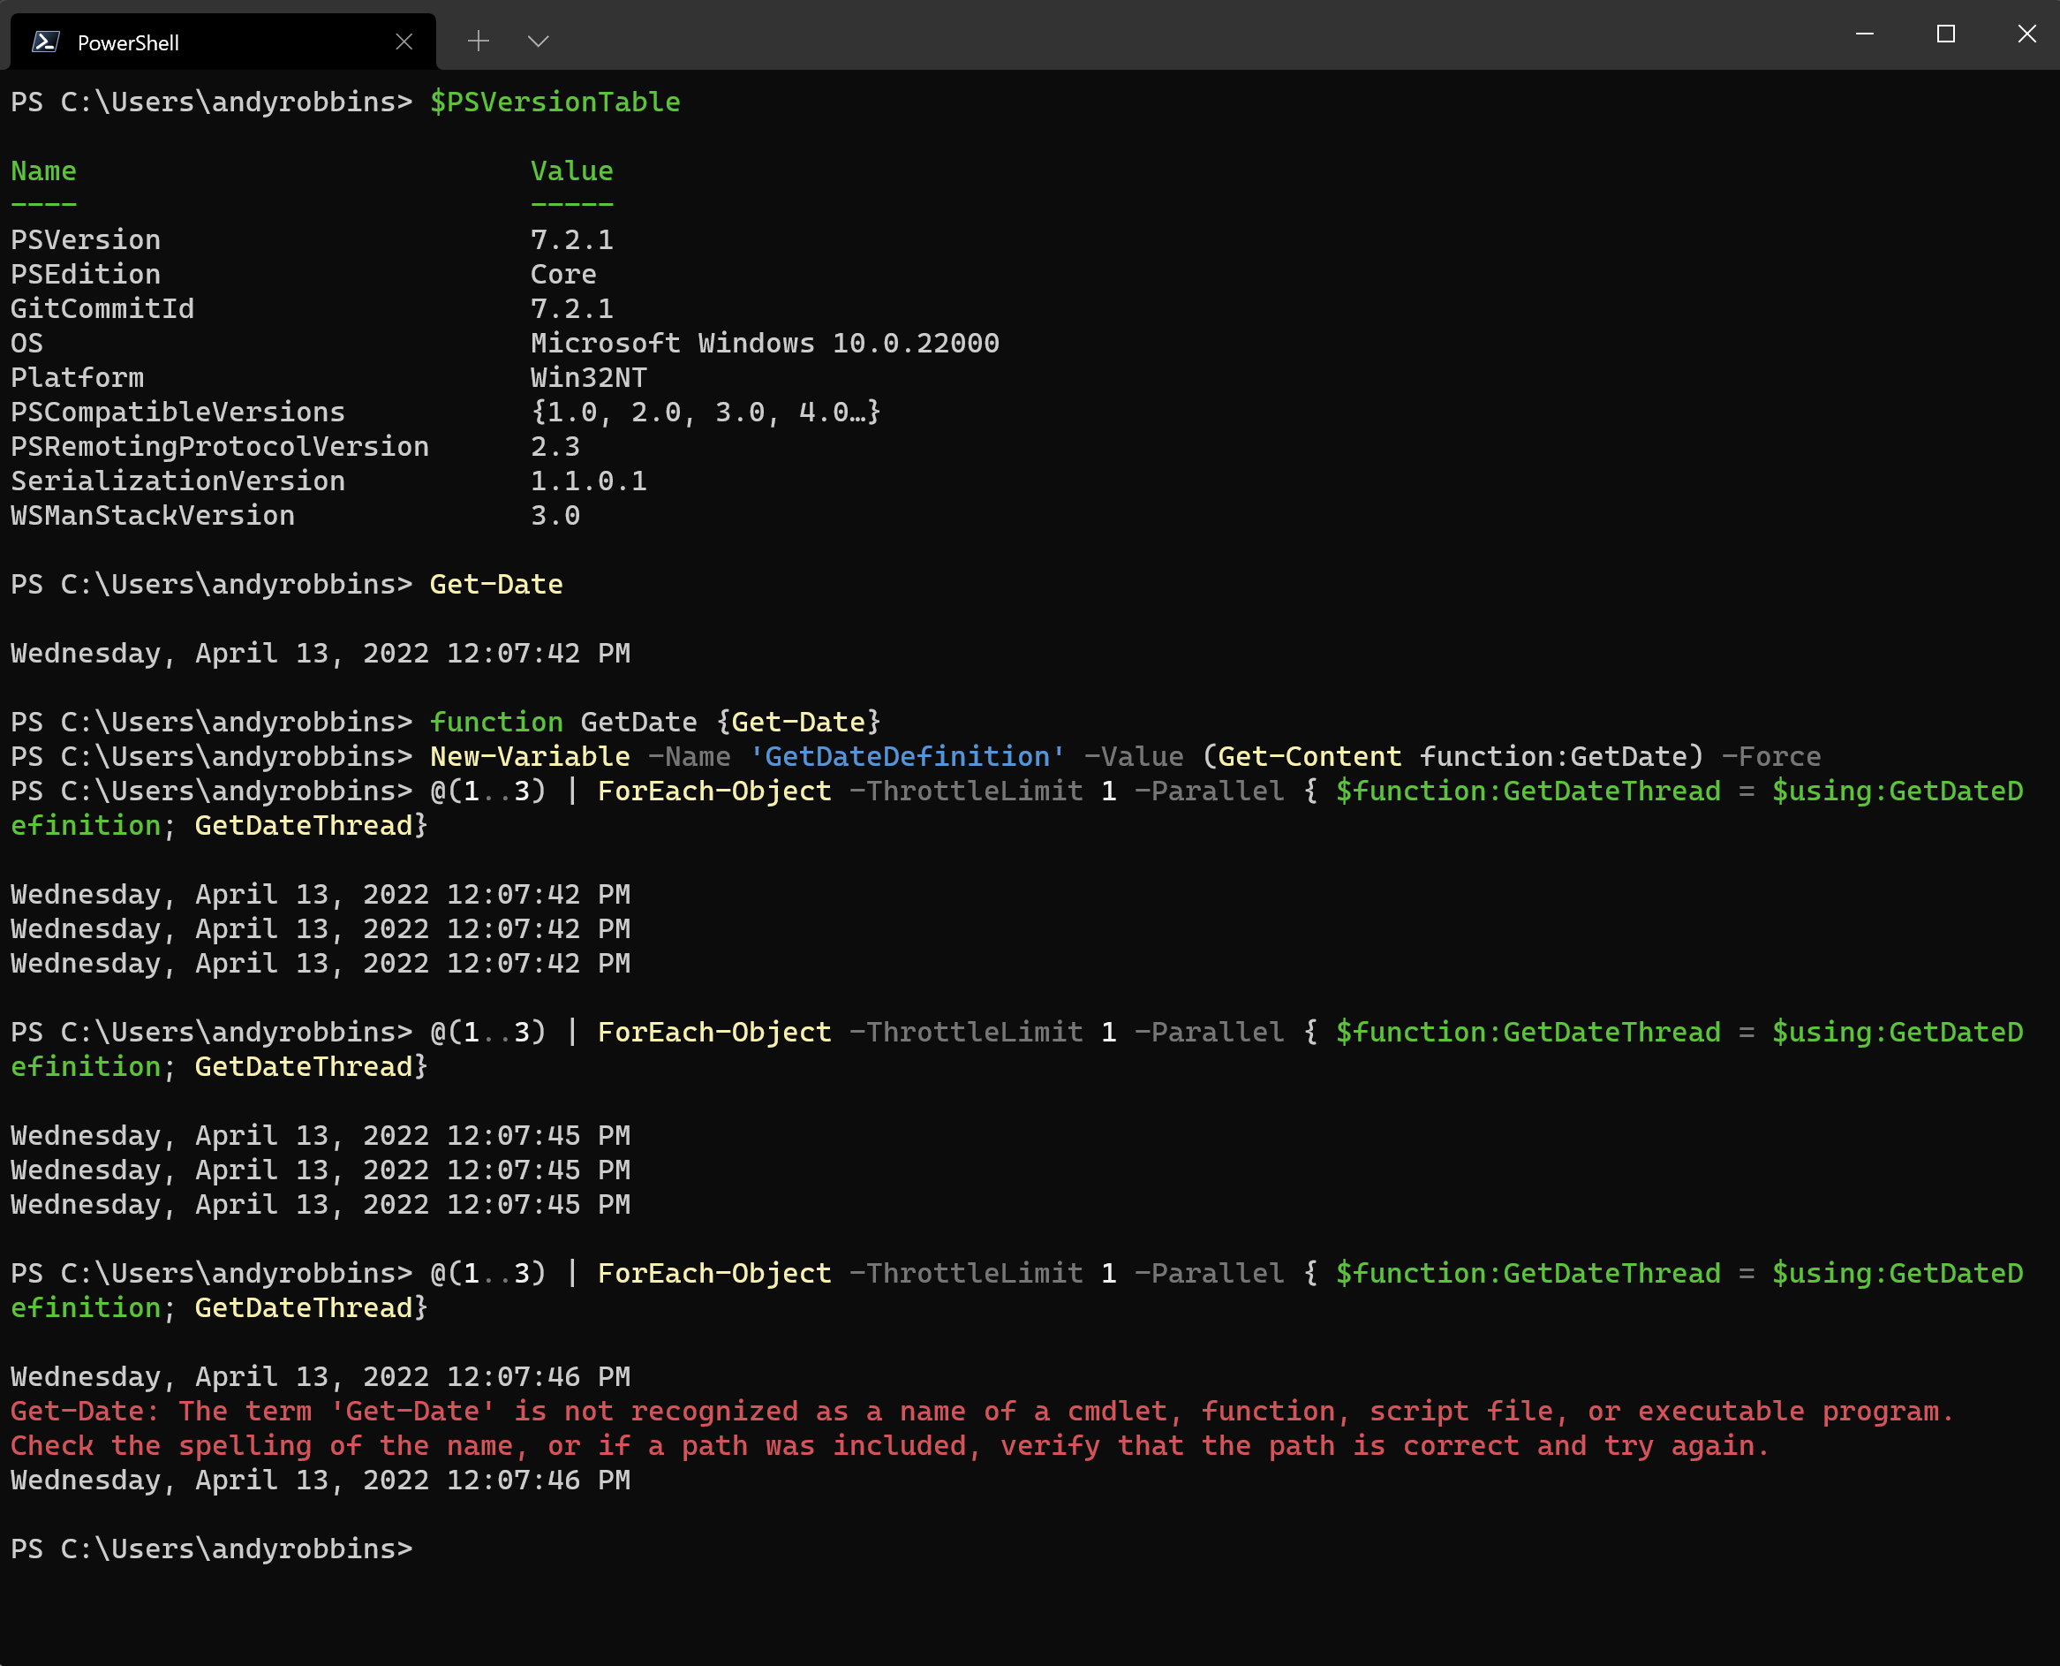Click 'Microsoft Windows 10.0.22000' value
Image resolution: width=2060 pixels, height=1666 pixels.
tap(765, 344)
